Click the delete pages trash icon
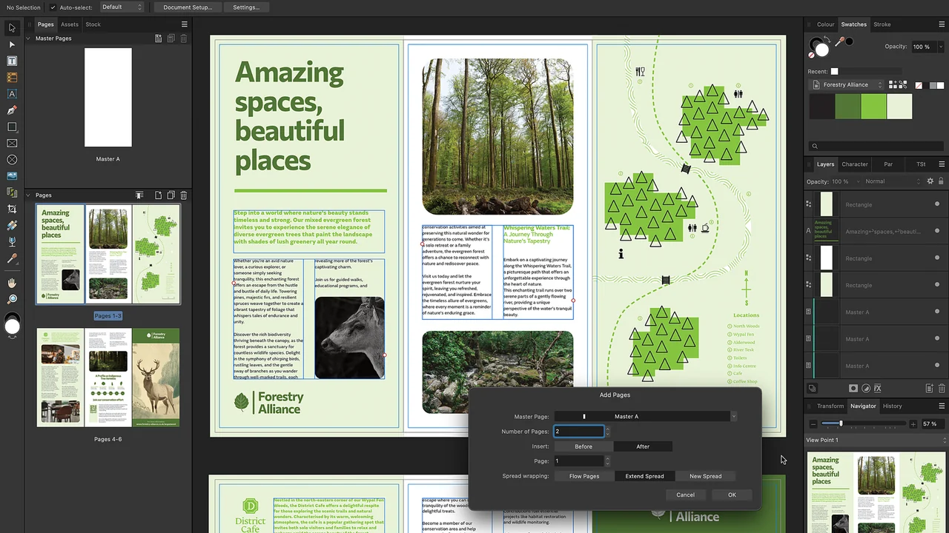949x533 pixels. 184,195
